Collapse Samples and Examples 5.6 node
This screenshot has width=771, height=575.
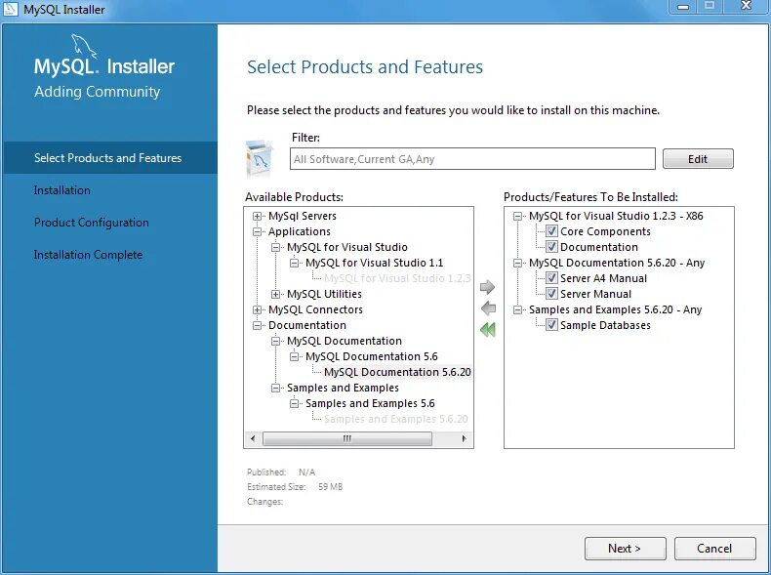point(294,403)
